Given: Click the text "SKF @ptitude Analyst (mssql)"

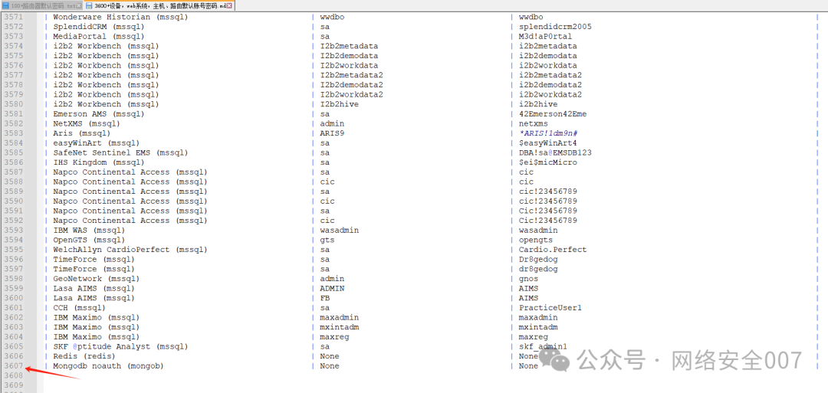Looking at the screenshot, I should (120, 346).
